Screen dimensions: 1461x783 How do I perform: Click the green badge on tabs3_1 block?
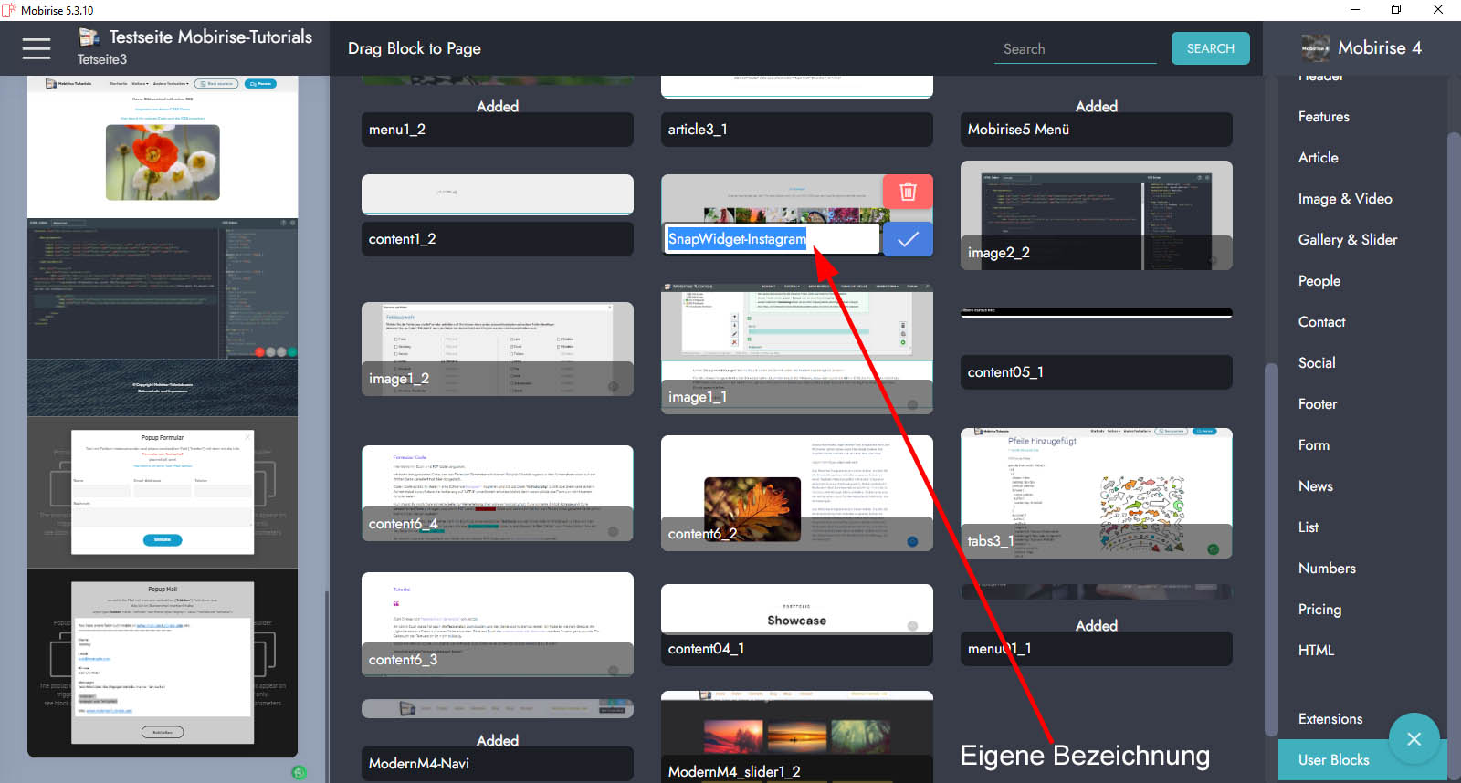click(1213, 549)
